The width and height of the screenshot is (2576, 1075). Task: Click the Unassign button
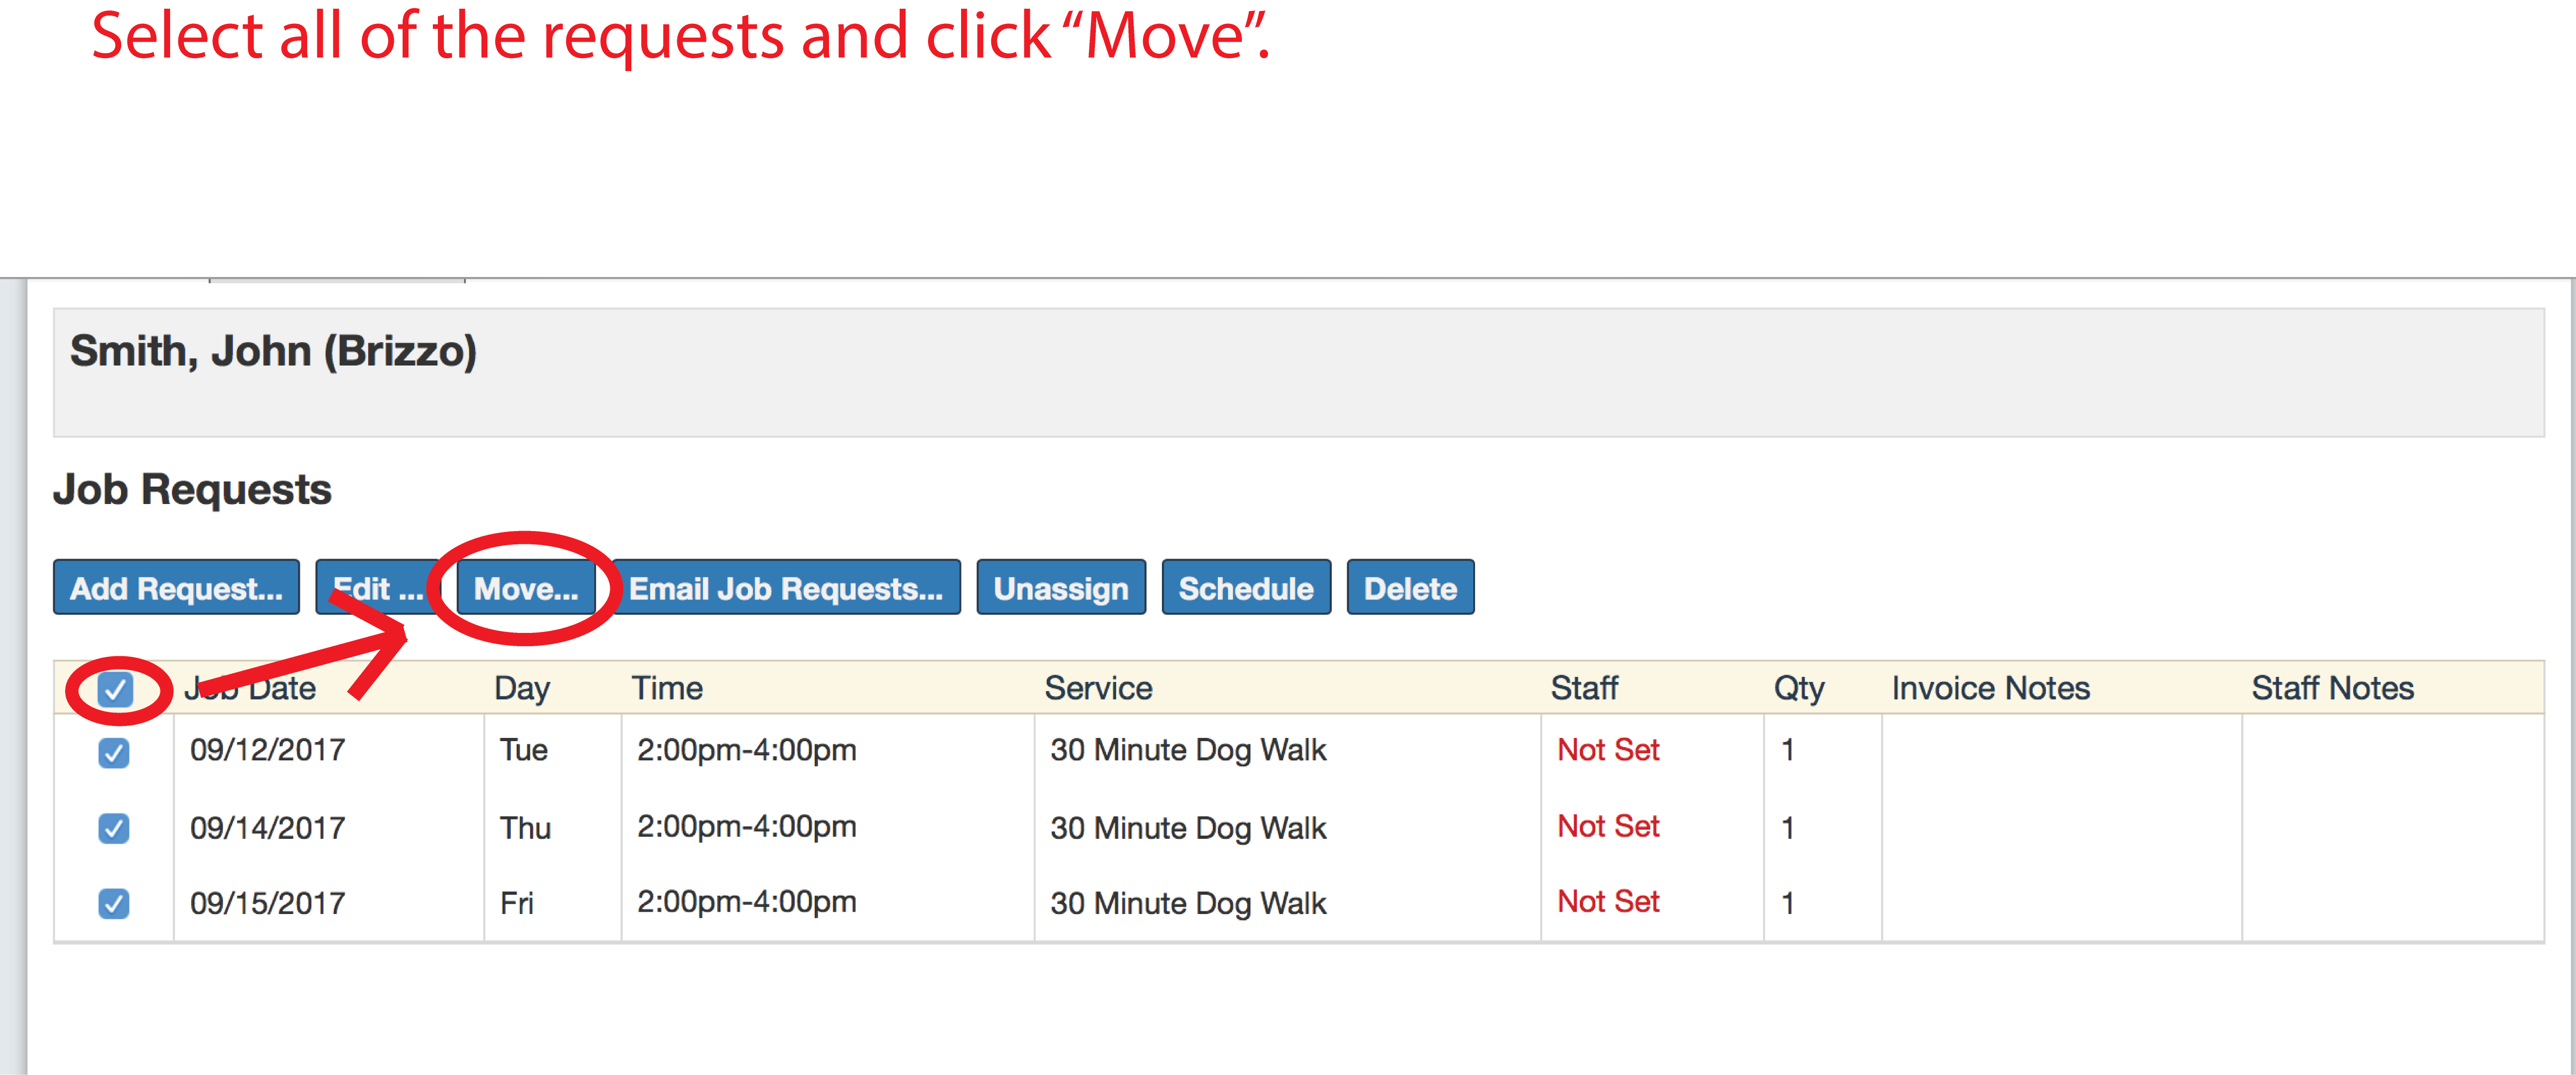[x=1061, y=588]
